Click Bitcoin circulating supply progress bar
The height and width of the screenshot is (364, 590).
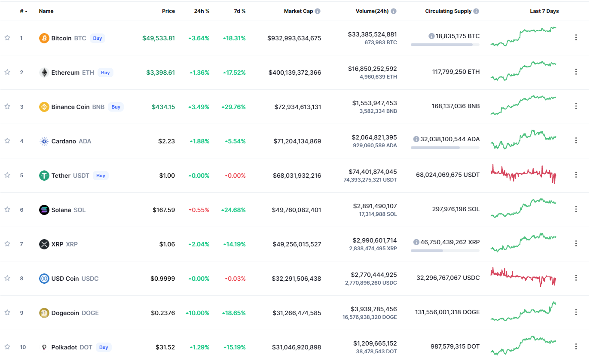(x=445, y=45)
